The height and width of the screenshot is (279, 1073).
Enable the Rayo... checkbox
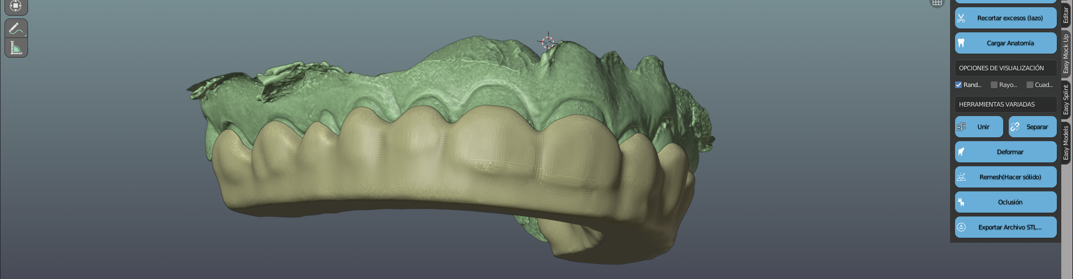994,85
